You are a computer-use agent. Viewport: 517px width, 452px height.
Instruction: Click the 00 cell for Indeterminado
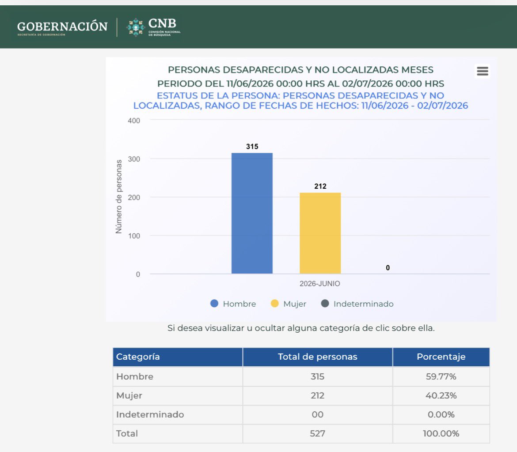point(318,414)
